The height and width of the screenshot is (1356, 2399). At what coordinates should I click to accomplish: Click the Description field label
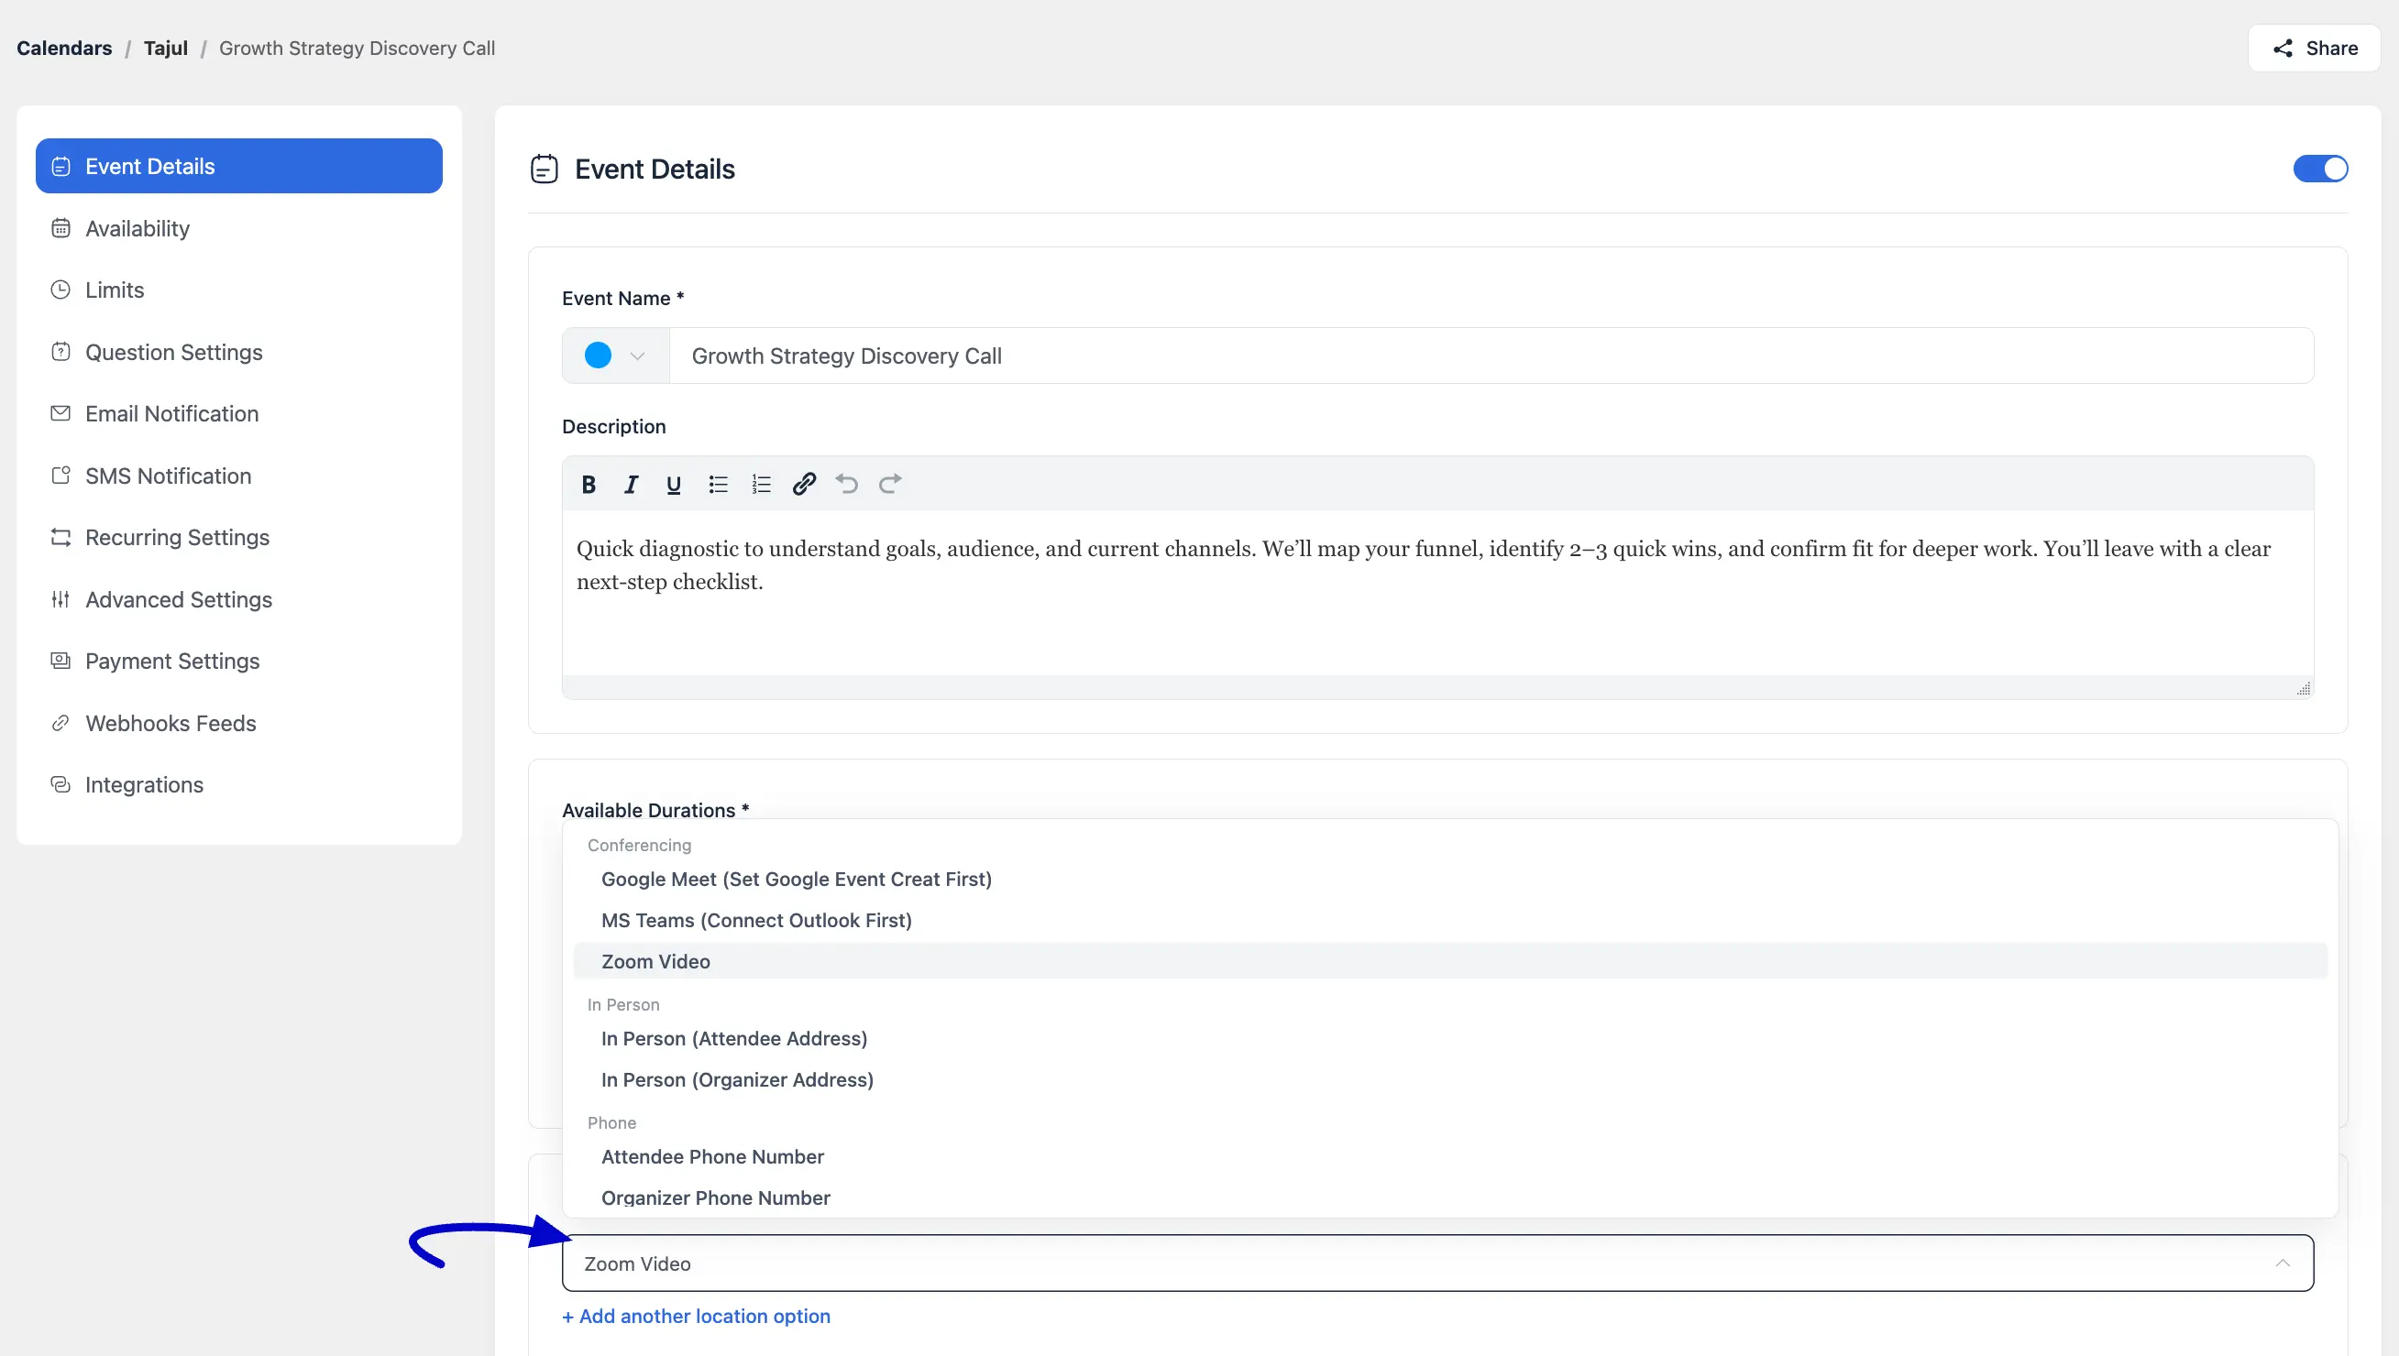pyautogui.click(x=614, y=427)
